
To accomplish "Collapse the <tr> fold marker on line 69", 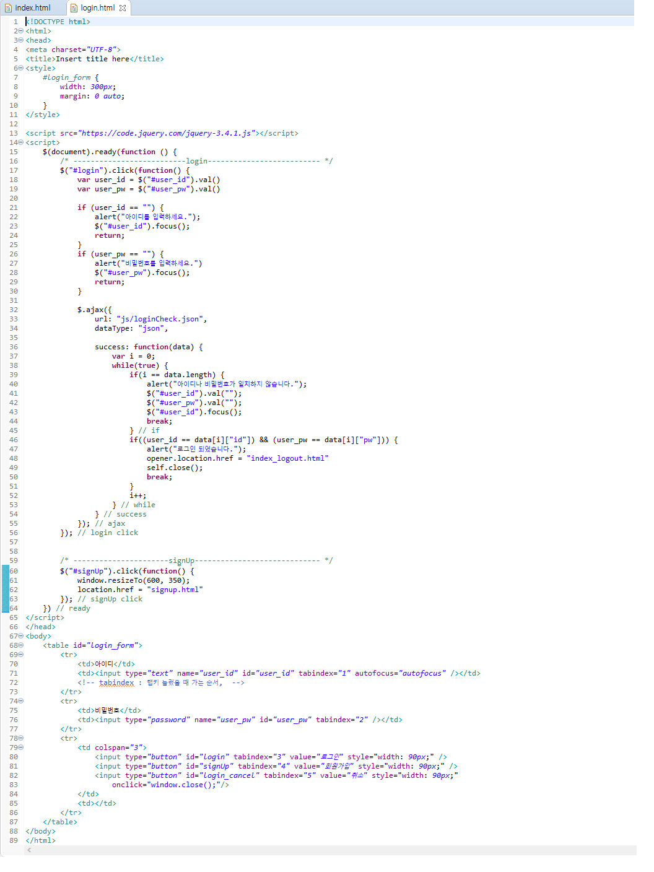I will tap(21, 655).
